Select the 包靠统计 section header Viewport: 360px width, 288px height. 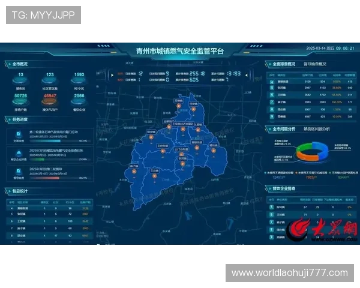point(20,191)
